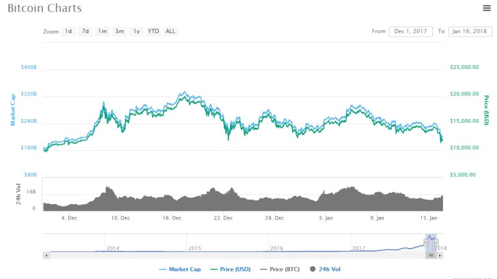This screenshot has height=279, width=497.
Task: Click the navigator scrollbar thumb
Action: 431,255
